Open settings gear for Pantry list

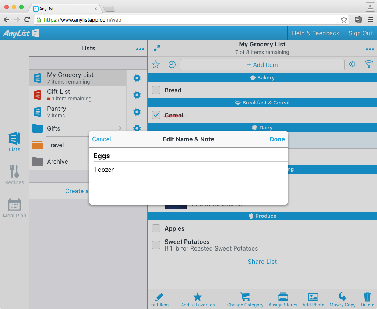(137, 112)
